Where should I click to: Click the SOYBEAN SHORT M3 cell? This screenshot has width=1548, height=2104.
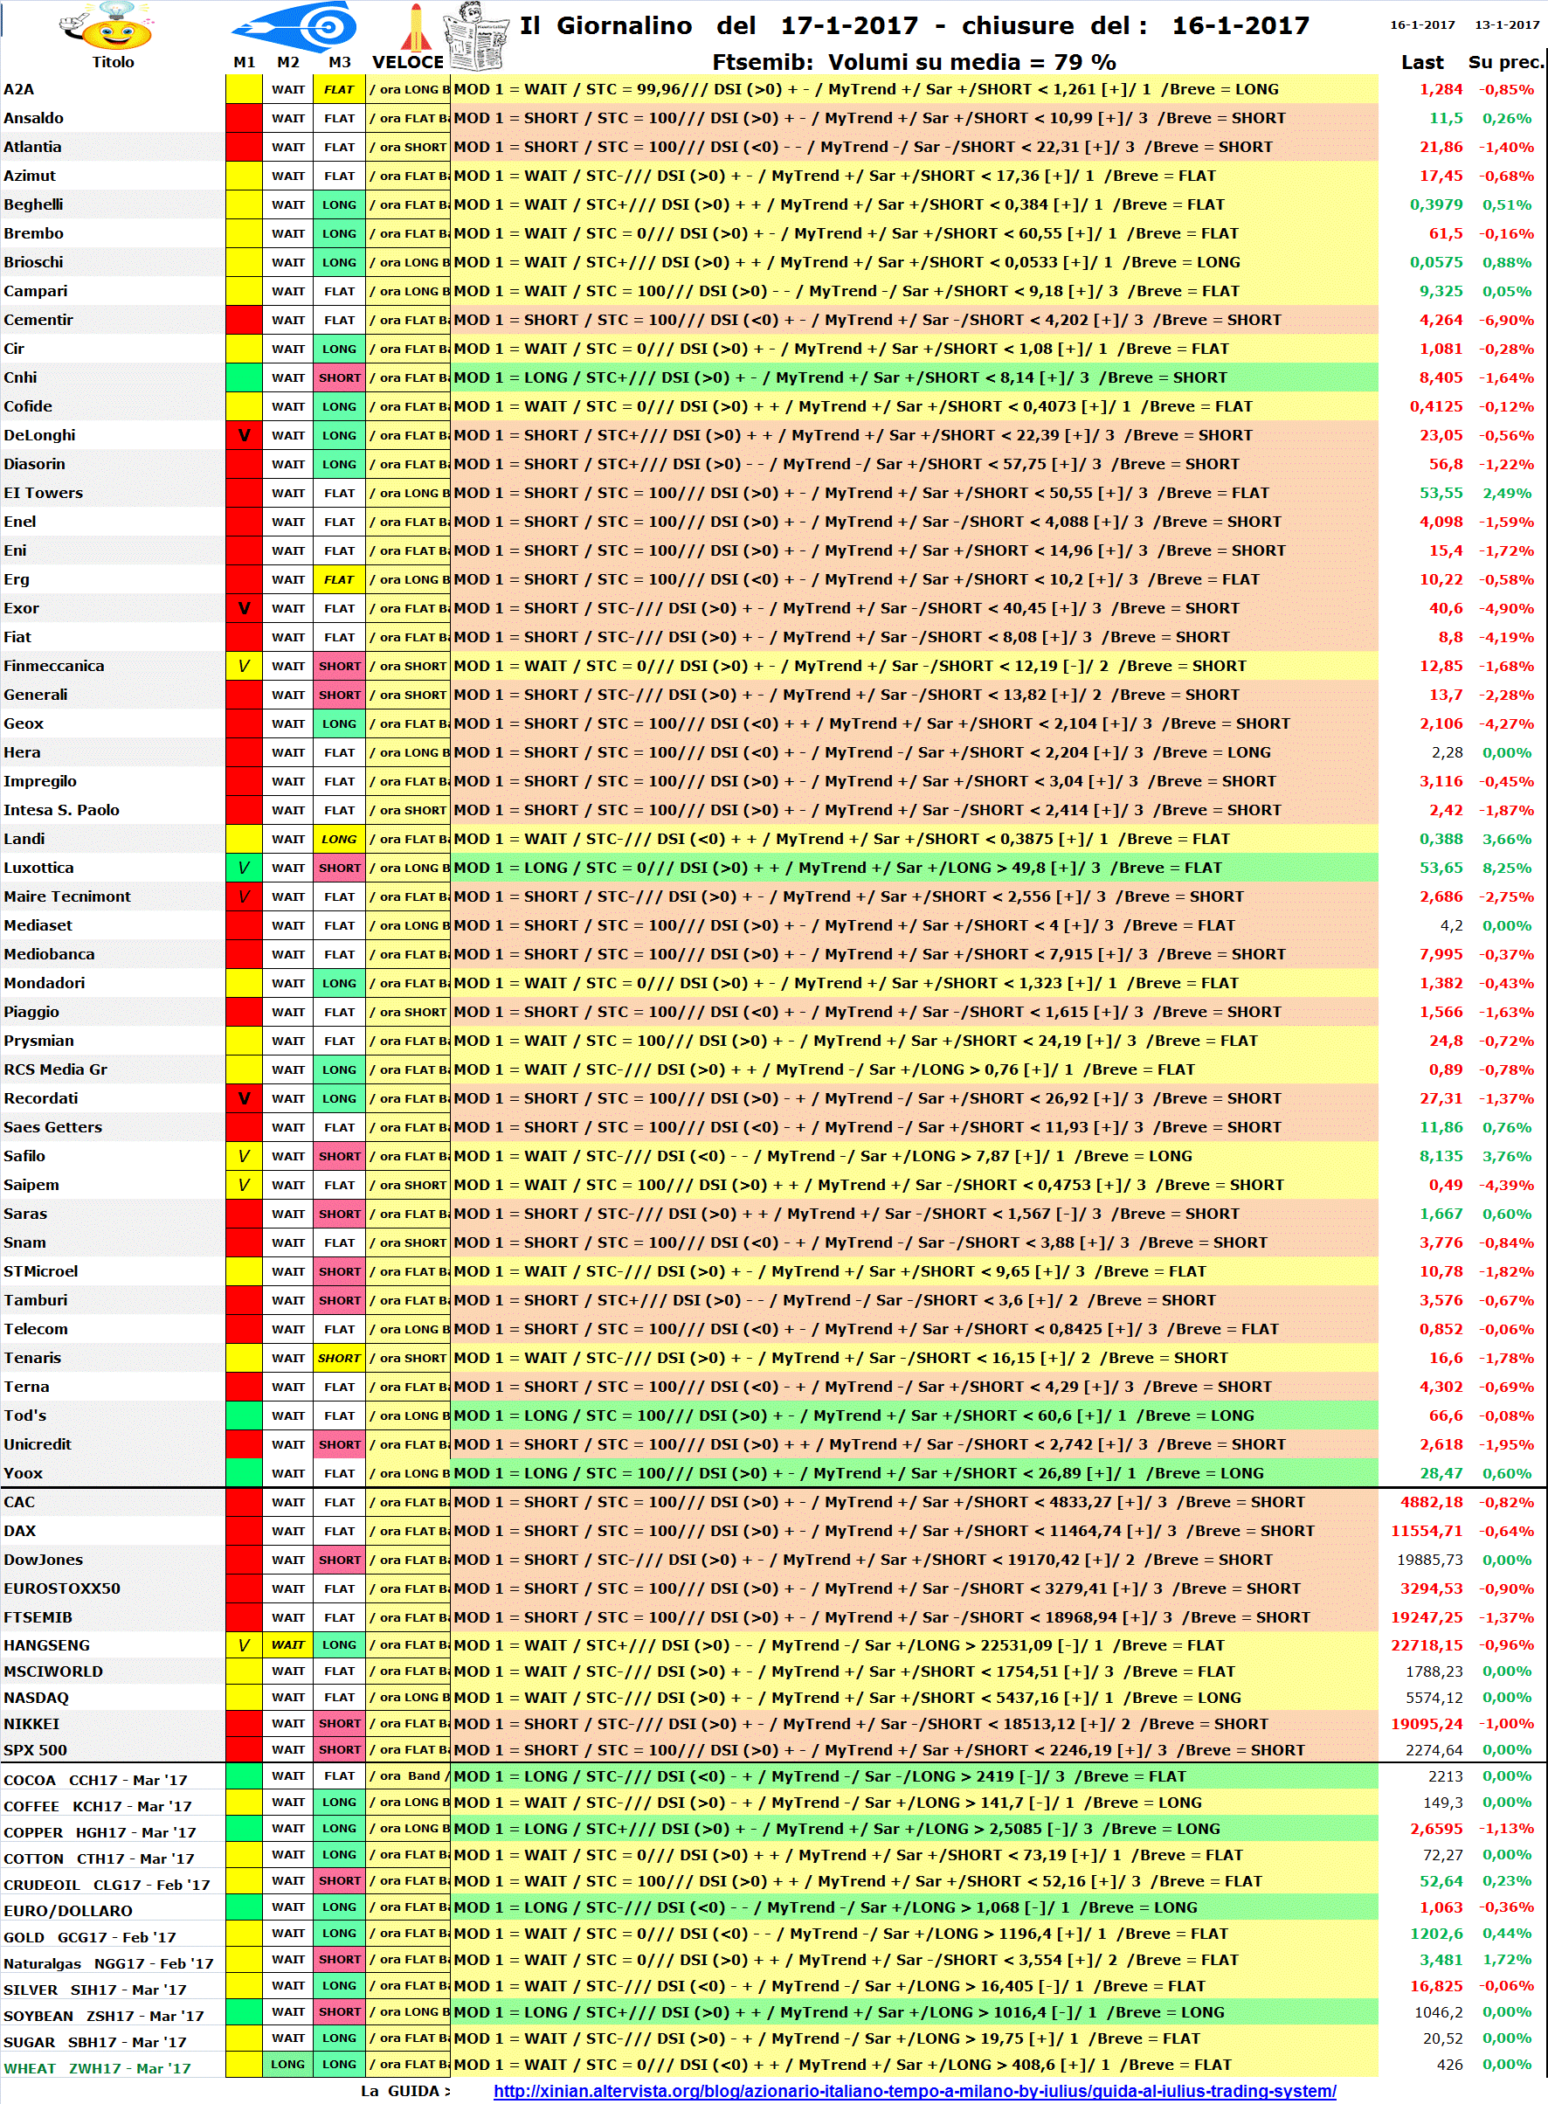(x=339, y=2011)
